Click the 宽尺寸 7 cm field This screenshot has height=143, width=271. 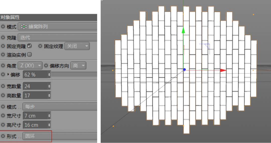35,116
